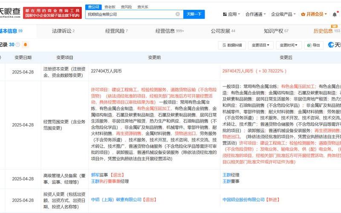This screenshot has width=341, height=213.
Task: Click the date in the 投资人变更 row
Action: (x=23, y=200)
